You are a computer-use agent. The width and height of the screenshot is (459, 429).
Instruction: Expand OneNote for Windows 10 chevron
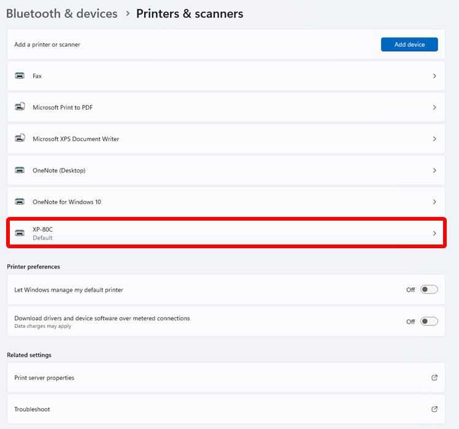tap(434, 202)
